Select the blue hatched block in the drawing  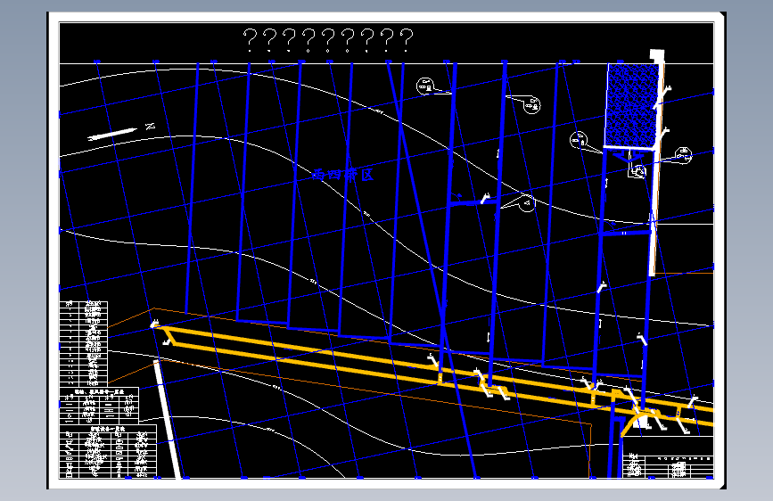coord(632,105)
